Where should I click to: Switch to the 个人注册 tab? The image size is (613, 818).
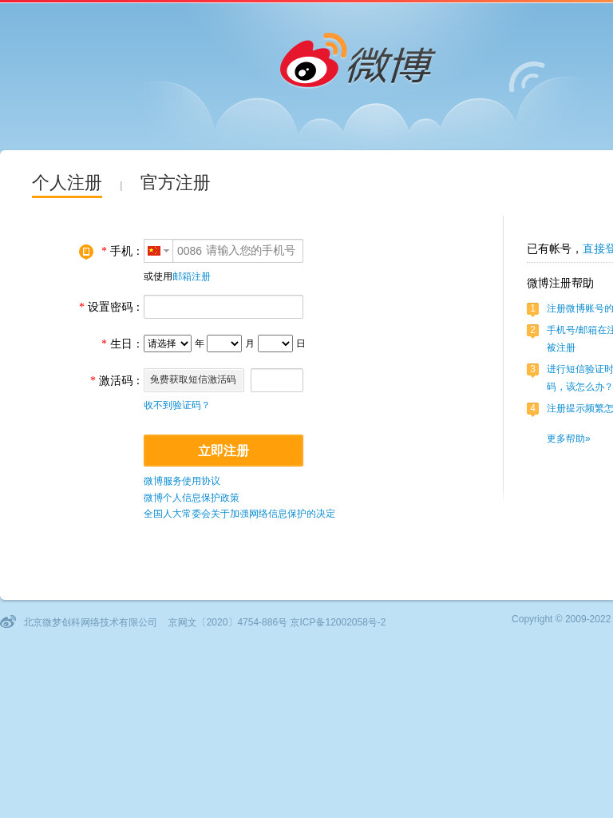tap(67, 183)
